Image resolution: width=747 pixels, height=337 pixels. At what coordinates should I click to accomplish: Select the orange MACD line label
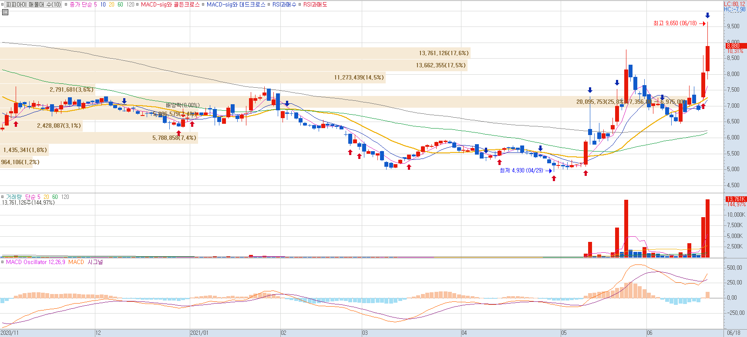pyautogui.click(x=76, y=262)
